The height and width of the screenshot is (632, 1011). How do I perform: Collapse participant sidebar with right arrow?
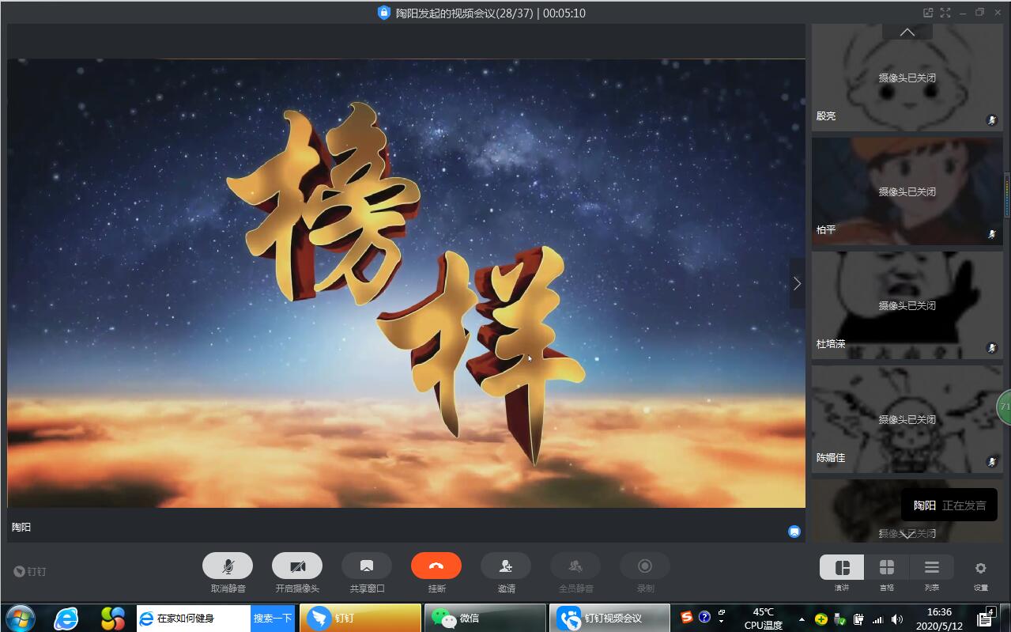[x=797, y=283]
